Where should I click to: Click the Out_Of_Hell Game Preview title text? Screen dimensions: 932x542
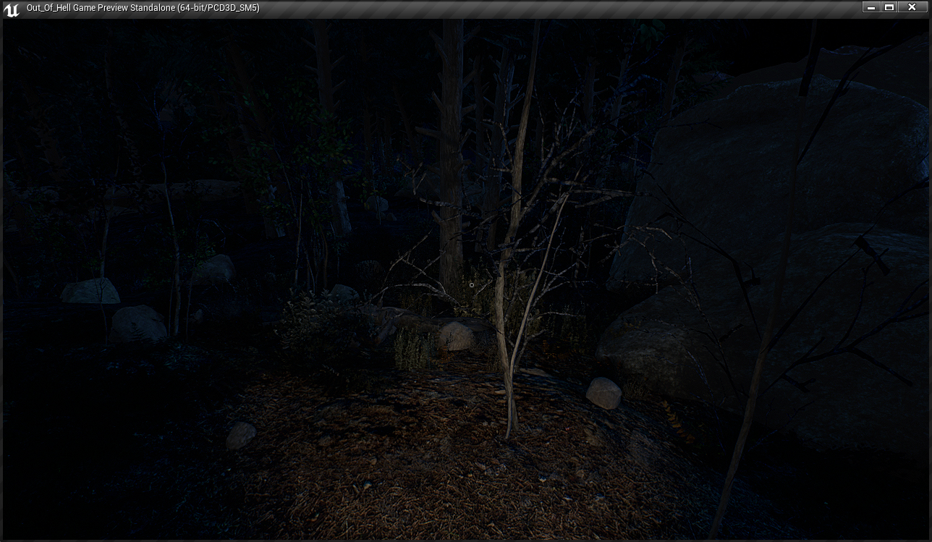coord(143,8)
